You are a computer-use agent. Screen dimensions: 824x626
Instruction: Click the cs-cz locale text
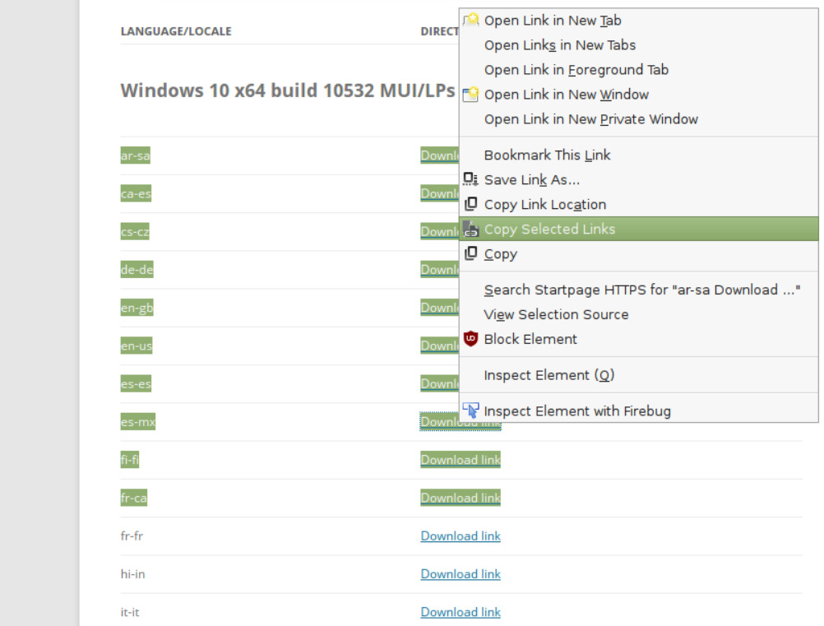[135, 232]
